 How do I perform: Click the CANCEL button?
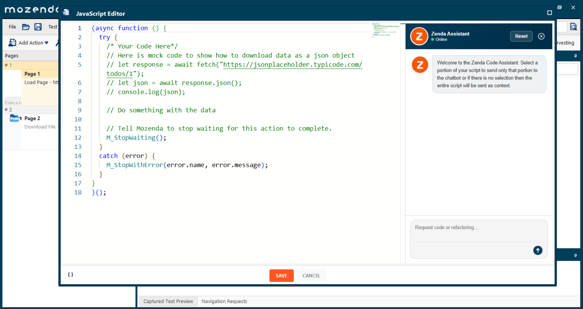click(x=311, y=276)
